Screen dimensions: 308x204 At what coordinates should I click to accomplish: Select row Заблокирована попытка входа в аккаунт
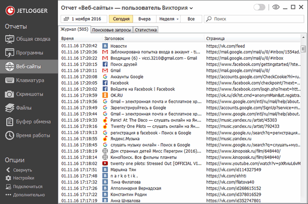[x=180, y=52]
